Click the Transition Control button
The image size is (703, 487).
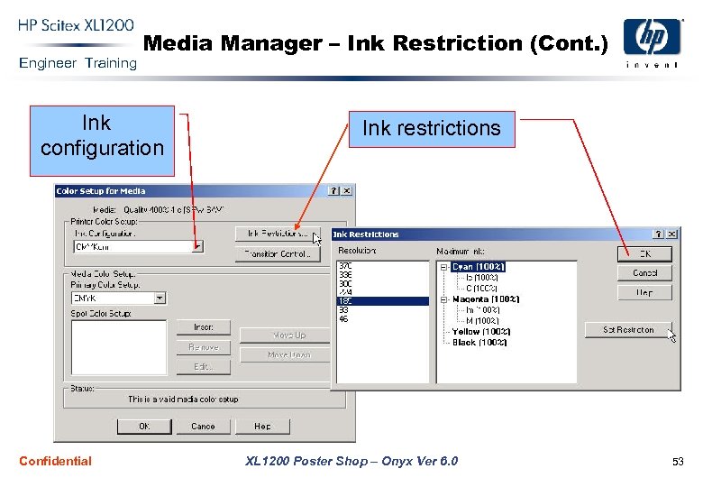click(278, 253)
